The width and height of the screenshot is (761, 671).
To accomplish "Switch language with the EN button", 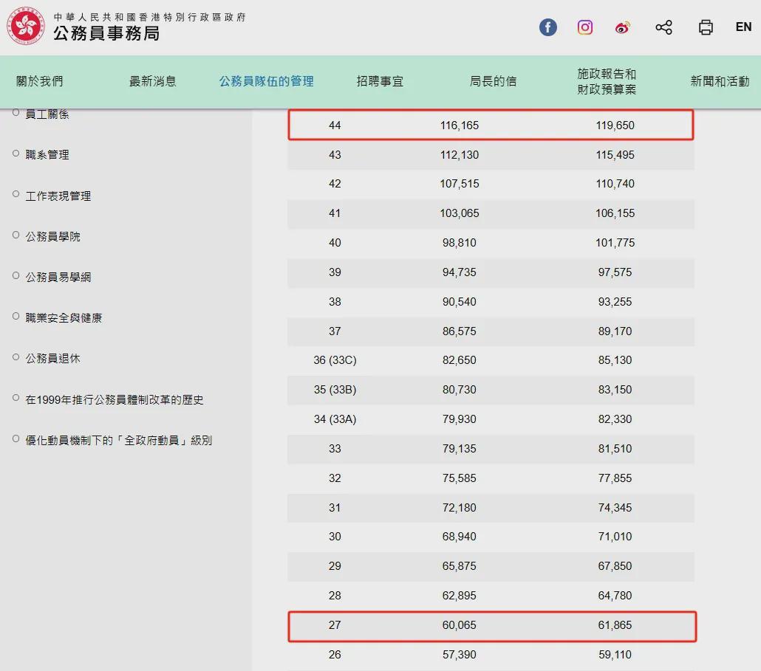I will (x=743, y=27).
